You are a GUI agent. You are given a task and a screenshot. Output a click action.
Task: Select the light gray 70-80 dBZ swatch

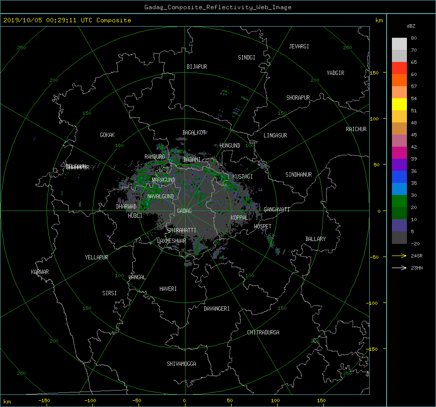pos(399,44)
